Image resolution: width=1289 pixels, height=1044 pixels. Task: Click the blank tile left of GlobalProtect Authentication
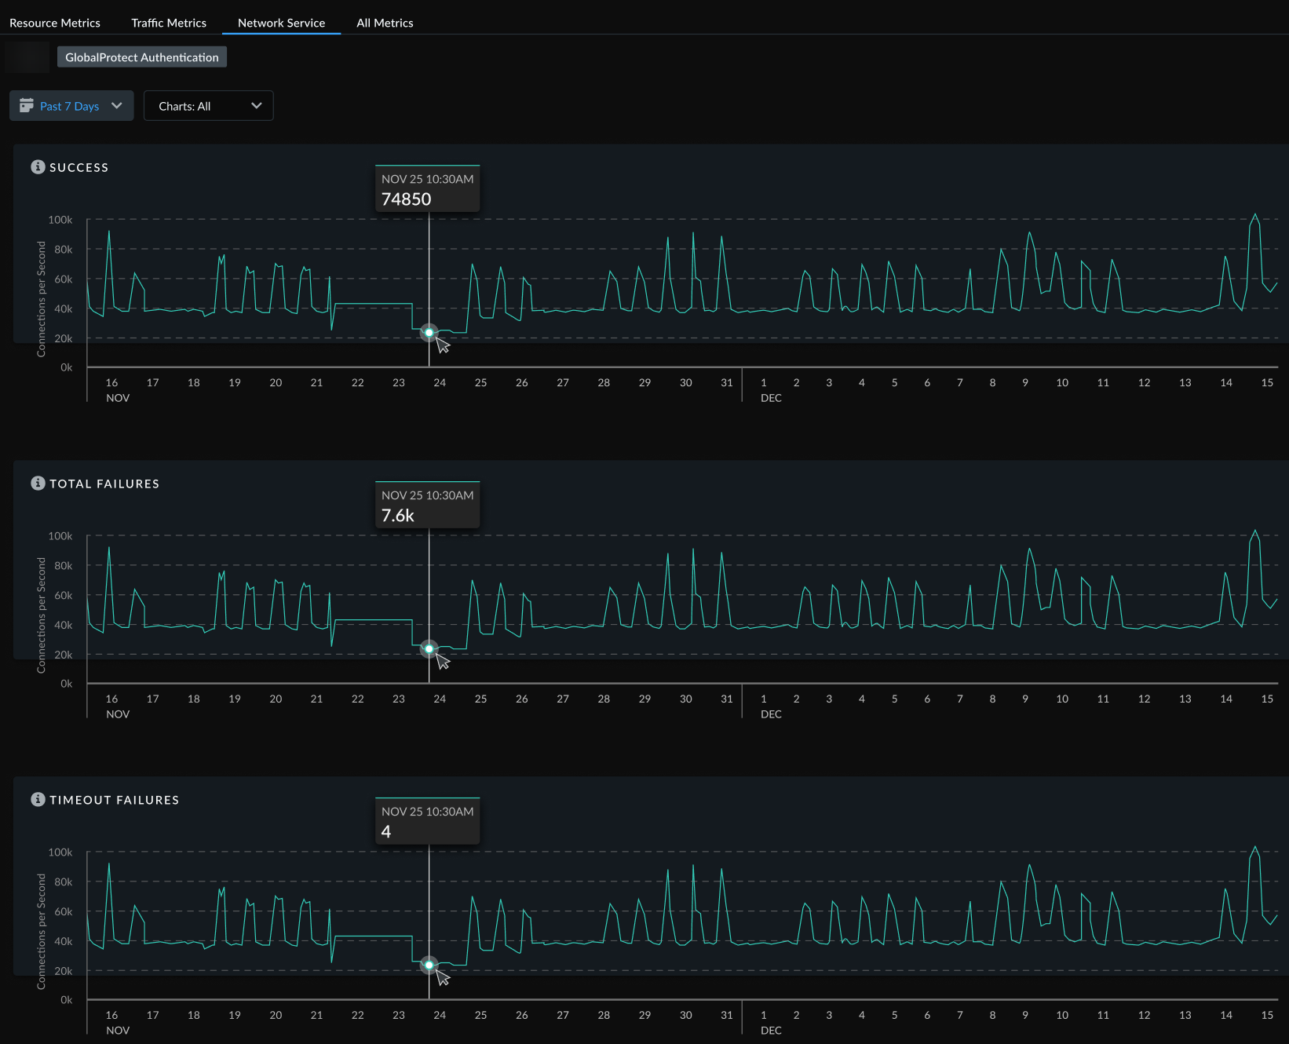(x=27, y=57)
